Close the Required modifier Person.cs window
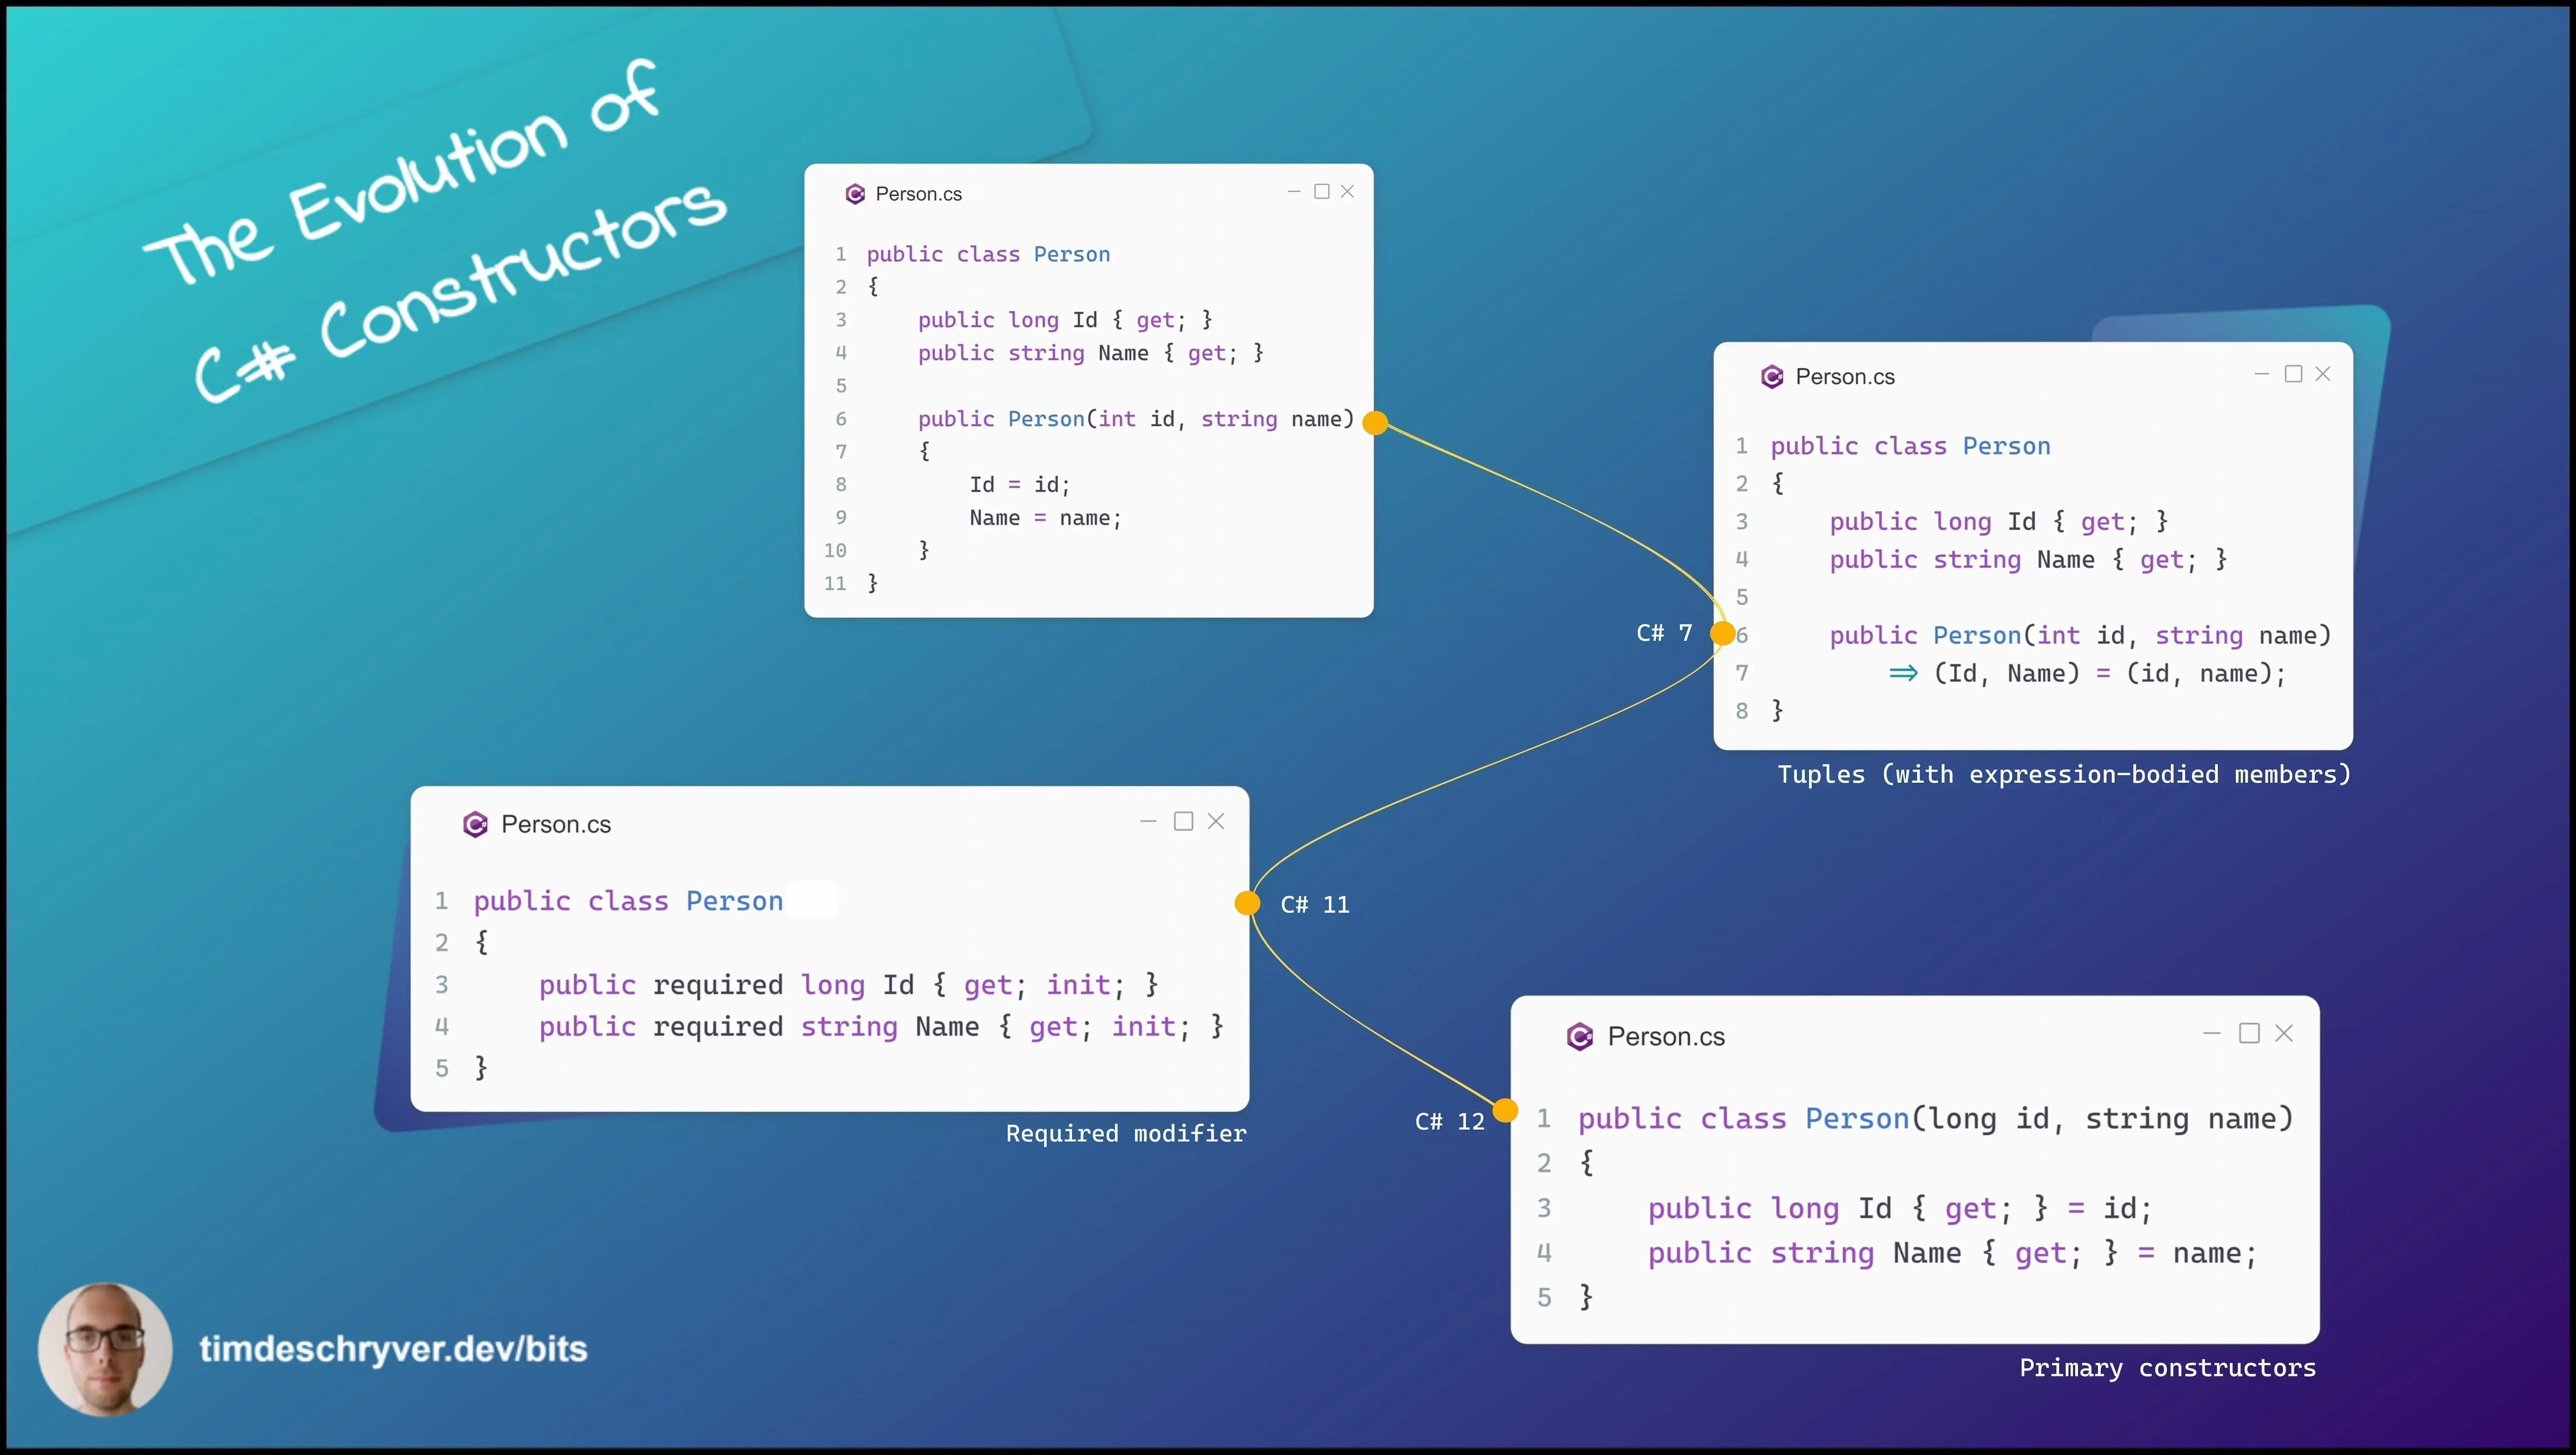The height and width of the screenshot is (1455, 2576). (x=1216, y=821)
